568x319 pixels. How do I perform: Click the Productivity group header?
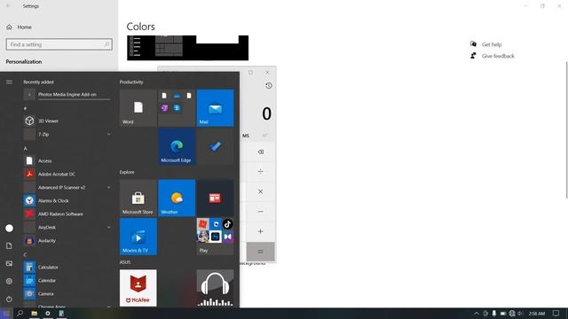[x=131, y=82]
